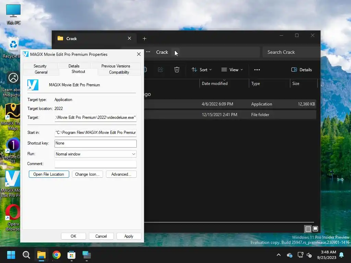Open the notifications bell icon
The height and width of the screenshot is (263, 351).
point(342,255)
